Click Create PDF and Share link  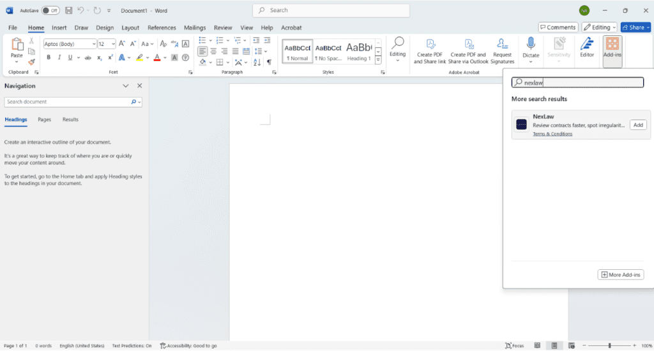pos(430,51)
